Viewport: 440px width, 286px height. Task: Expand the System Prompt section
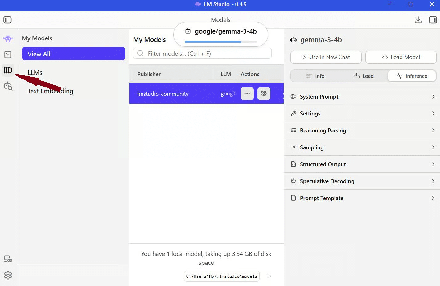tap(362, 97)
